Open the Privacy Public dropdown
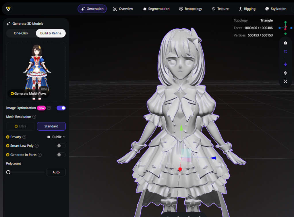 pos(56,137)
